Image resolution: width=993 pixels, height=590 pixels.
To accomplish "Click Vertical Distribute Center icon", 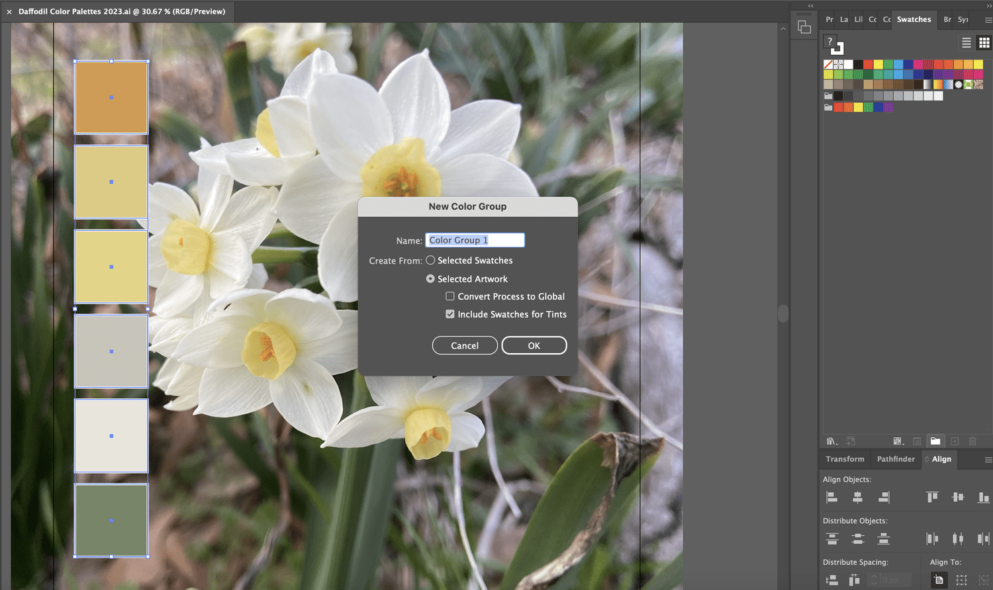I will pyautogui.click(x=857, y=538).
